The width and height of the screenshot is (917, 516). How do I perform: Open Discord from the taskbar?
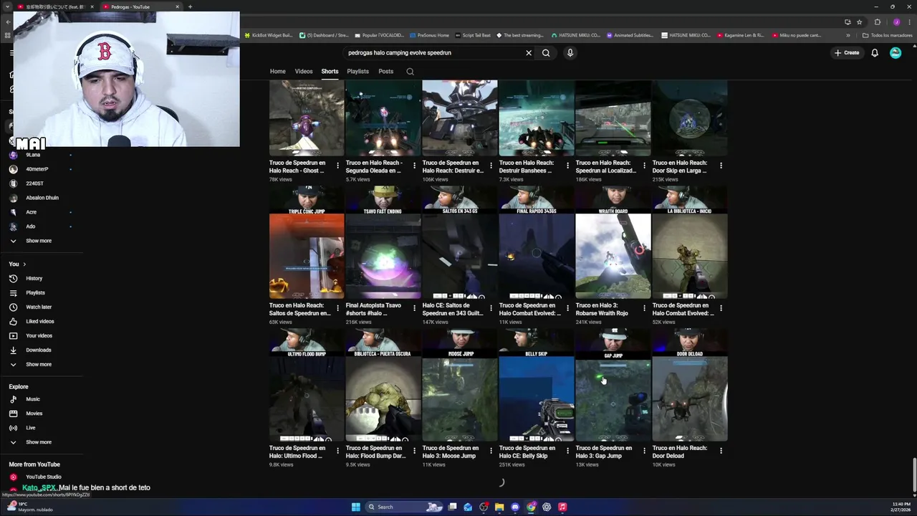click(x=515, y=507)
